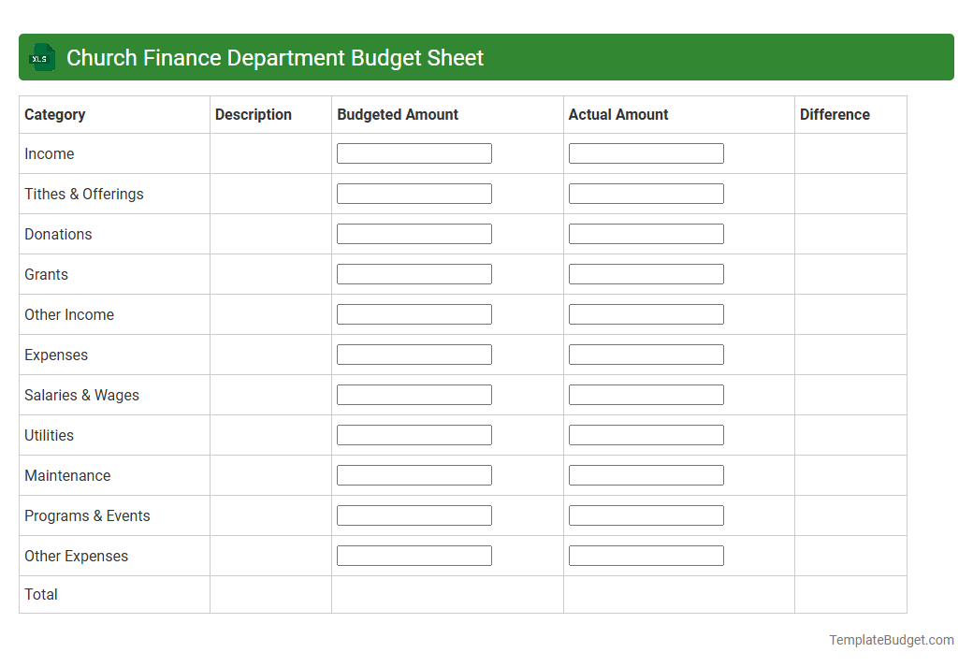Click the Description cell beside Utilities
Viewport: 973px width, 667px height.
point(269,434)
